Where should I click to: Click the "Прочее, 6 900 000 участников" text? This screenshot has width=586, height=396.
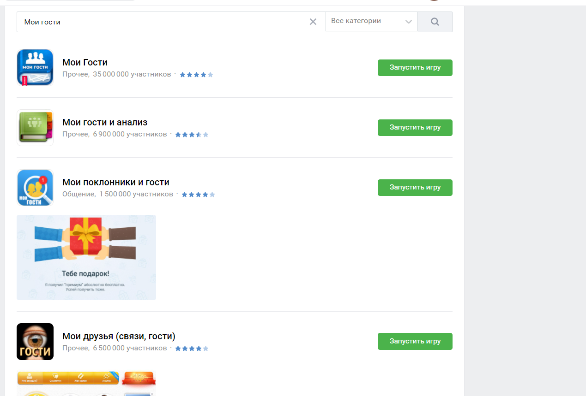[115, 134]
